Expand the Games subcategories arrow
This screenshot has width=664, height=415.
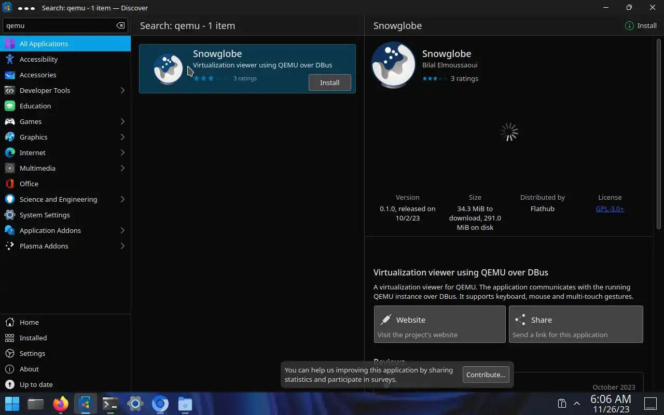tap(122, 121)
